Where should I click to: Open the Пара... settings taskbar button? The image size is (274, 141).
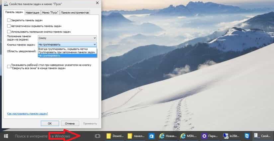coord(210,136)
